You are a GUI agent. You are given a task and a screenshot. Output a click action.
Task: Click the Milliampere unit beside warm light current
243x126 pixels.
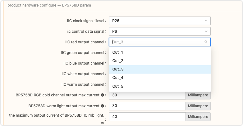tap(198, 106)
